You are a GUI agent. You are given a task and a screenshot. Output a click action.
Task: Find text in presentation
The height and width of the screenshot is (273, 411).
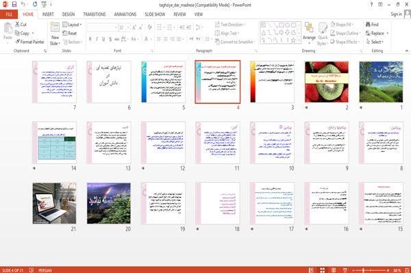pos(372,25)
